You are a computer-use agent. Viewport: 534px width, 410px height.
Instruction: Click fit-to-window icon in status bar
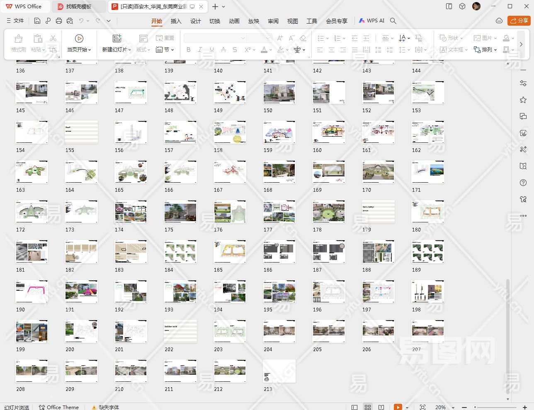422,407
